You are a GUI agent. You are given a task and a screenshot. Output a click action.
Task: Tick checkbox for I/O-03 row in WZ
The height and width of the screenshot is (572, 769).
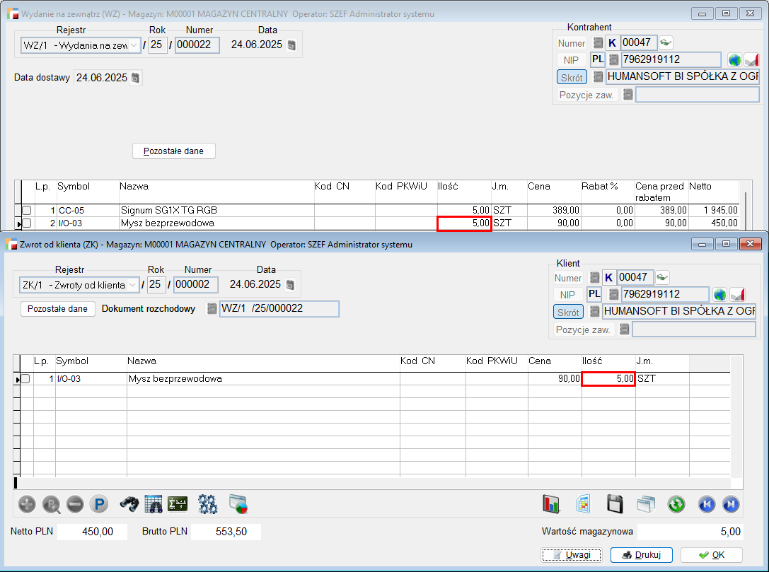27,223
